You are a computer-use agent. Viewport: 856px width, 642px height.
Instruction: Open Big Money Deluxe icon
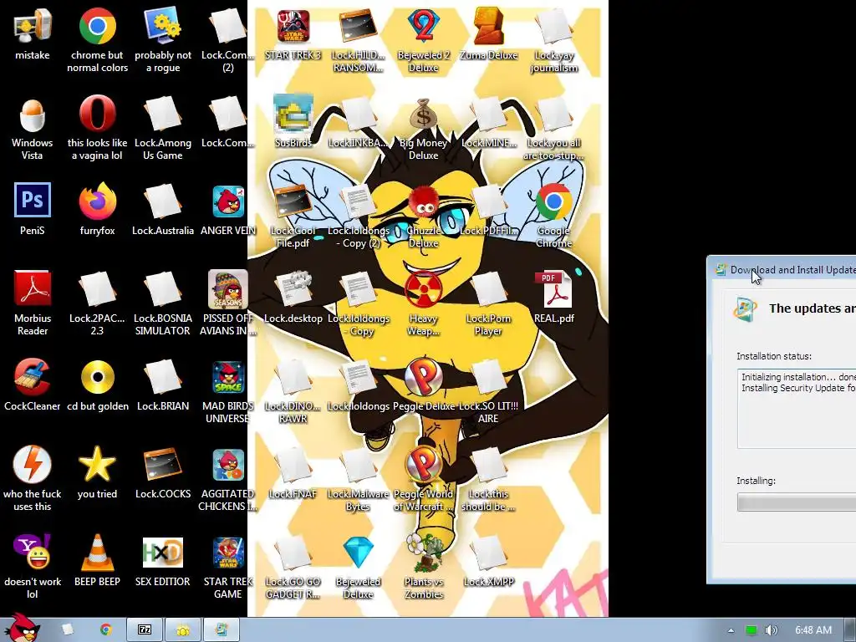tap(424, 114)
